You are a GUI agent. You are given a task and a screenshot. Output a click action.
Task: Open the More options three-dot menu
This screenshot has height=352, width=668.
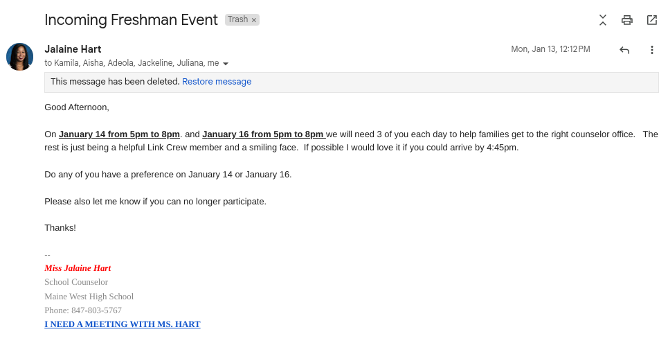click(x=651, y=50)
